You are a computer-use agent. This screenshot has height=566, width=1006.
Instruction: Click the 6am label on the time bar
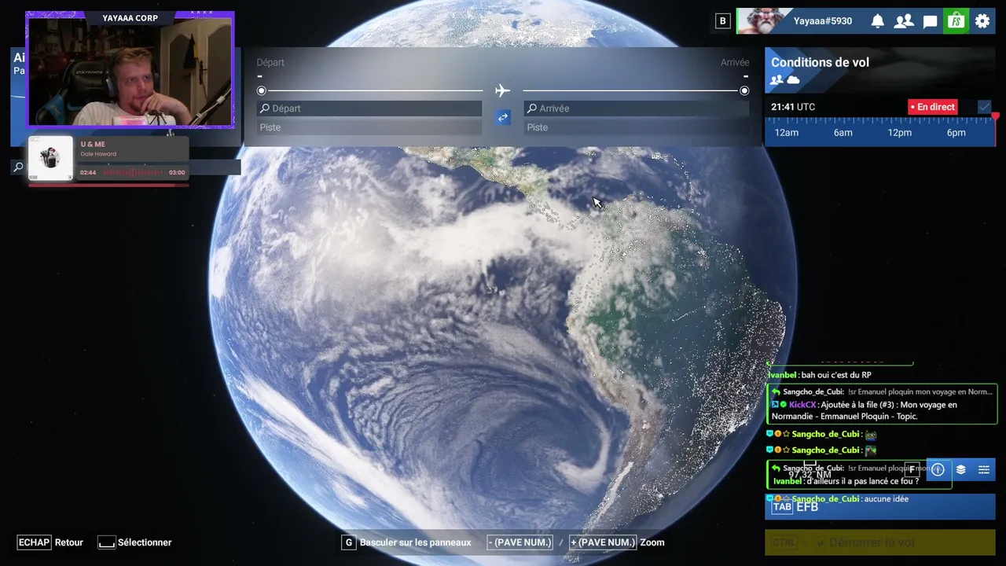(843, 133)
